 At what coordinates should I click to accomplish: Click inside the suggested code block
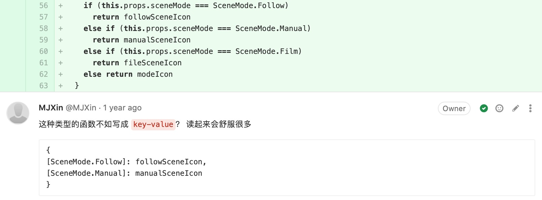click(287, 168)
